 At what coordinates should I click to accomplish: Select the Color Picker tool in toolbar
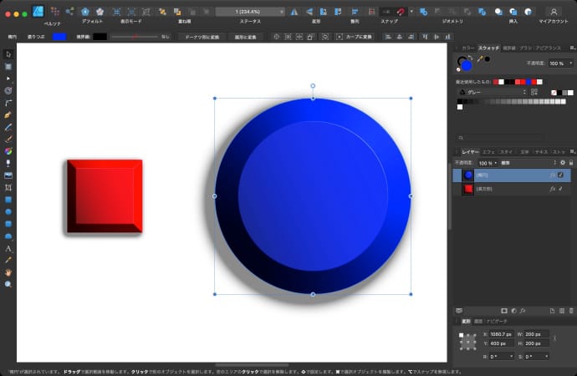pos(8,260)
